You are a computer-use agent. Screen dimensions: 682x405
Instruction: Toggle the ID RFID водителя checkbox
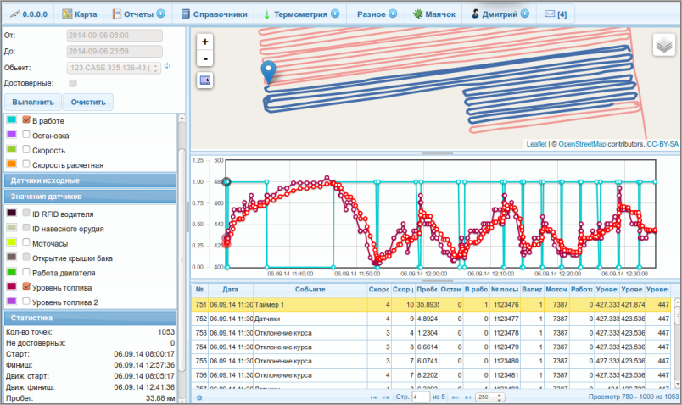tap(26, 213)
